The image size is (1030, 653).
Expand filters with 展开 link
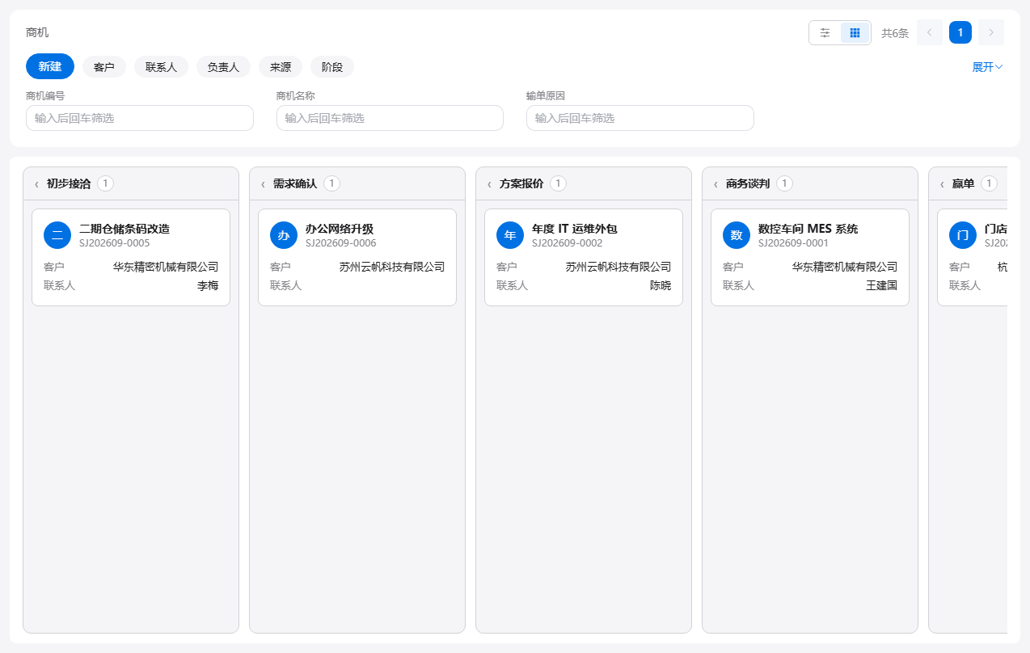coord(987,67)
